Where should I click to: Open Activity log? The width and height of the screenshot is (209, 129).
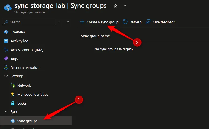pos(19,41)
